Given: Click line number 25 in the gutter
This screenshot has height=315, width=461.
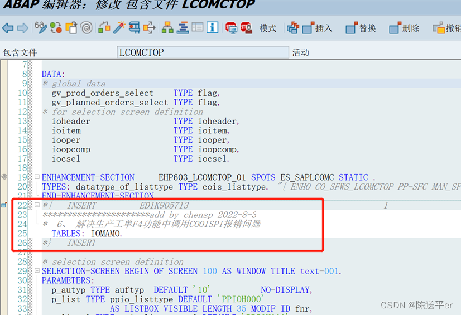Looking at the screenshot, I should (22, 234).
